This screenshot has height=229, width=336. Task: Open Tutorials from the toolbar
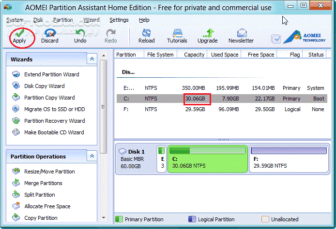[x=177, y=36]
